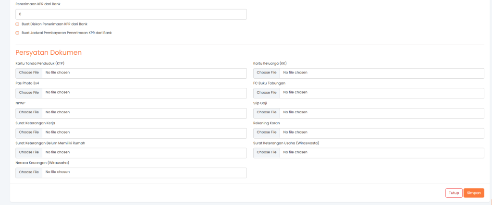Choose file for Surat Keterangan Kerja
This screenshot has height=205, width=492.
click(x=29, y=132)
